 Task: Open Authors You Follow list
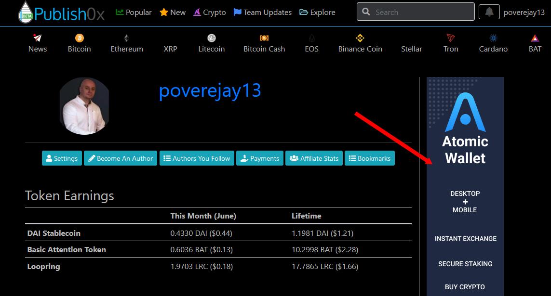click(x=197, y=158)
